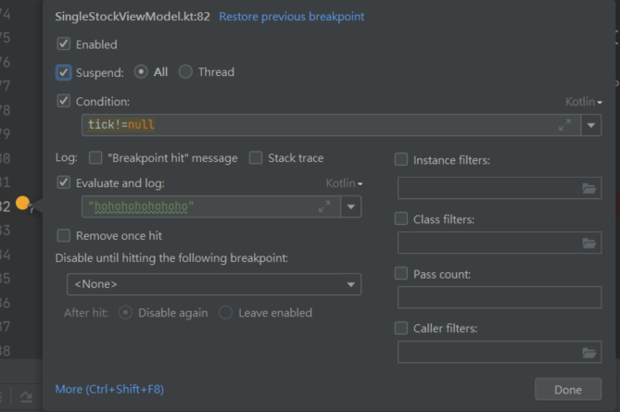Show Condition expression history arrow
The width and height of the screenshot is (620, 412).
592,125
